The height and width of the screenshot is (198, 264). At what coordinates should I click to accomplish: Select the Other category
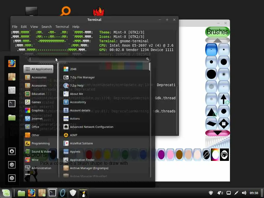[32, 135]
